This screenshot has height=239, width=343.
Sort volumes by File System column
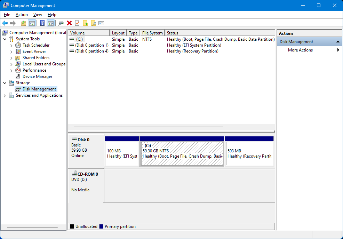pyautogui.click(x=152, y=33)
